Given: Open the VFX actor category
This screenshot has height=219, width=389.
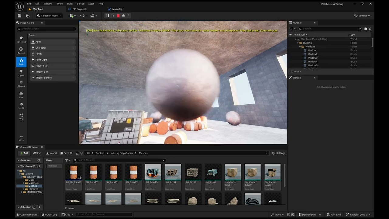Looking at the screenshot, I should tap(21, 116).
